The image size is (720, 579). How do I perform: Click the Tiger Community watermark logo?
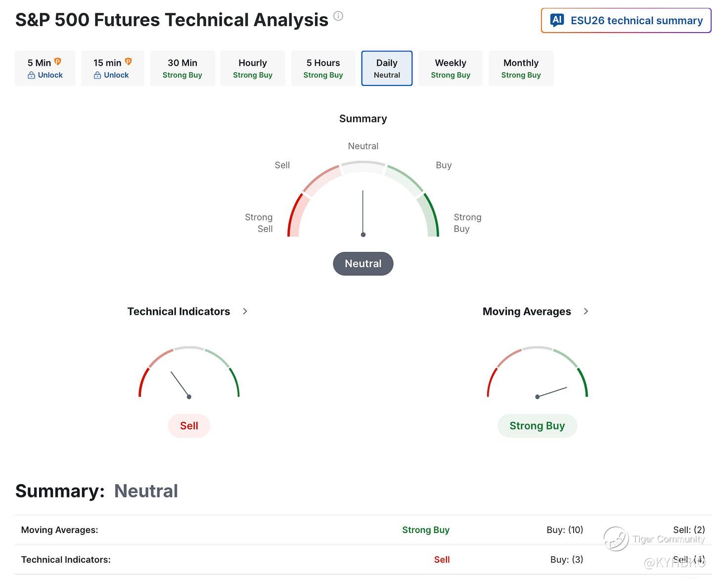point(616,538)
